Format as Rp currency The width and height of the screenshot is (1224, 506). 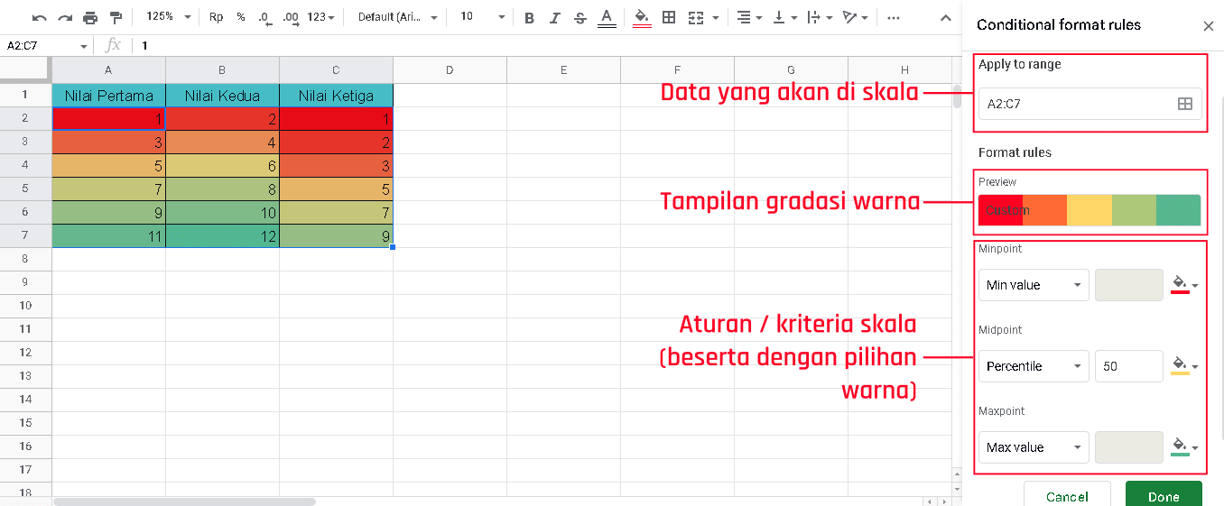tap(216, 17)
